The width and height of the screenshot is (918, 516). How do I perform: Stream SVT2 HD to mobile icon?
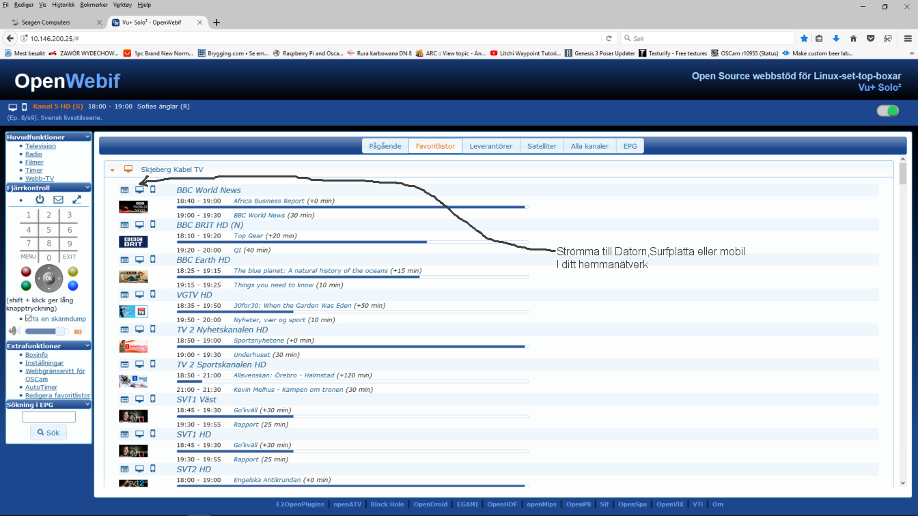pyautogui.click(x=153, y=469)
